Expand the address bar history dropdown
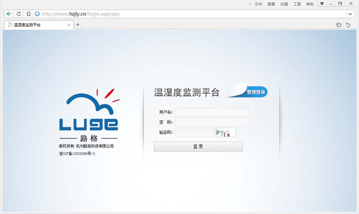Screen dimensions: 359x214 [350, 14]
